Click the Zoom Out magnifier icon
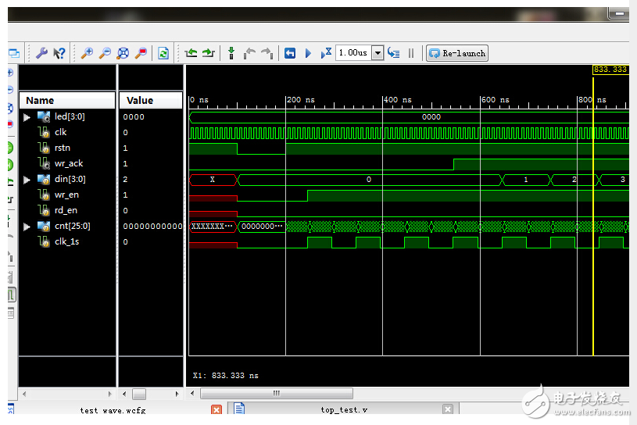 pyautogui.click(x=105, y=53)
